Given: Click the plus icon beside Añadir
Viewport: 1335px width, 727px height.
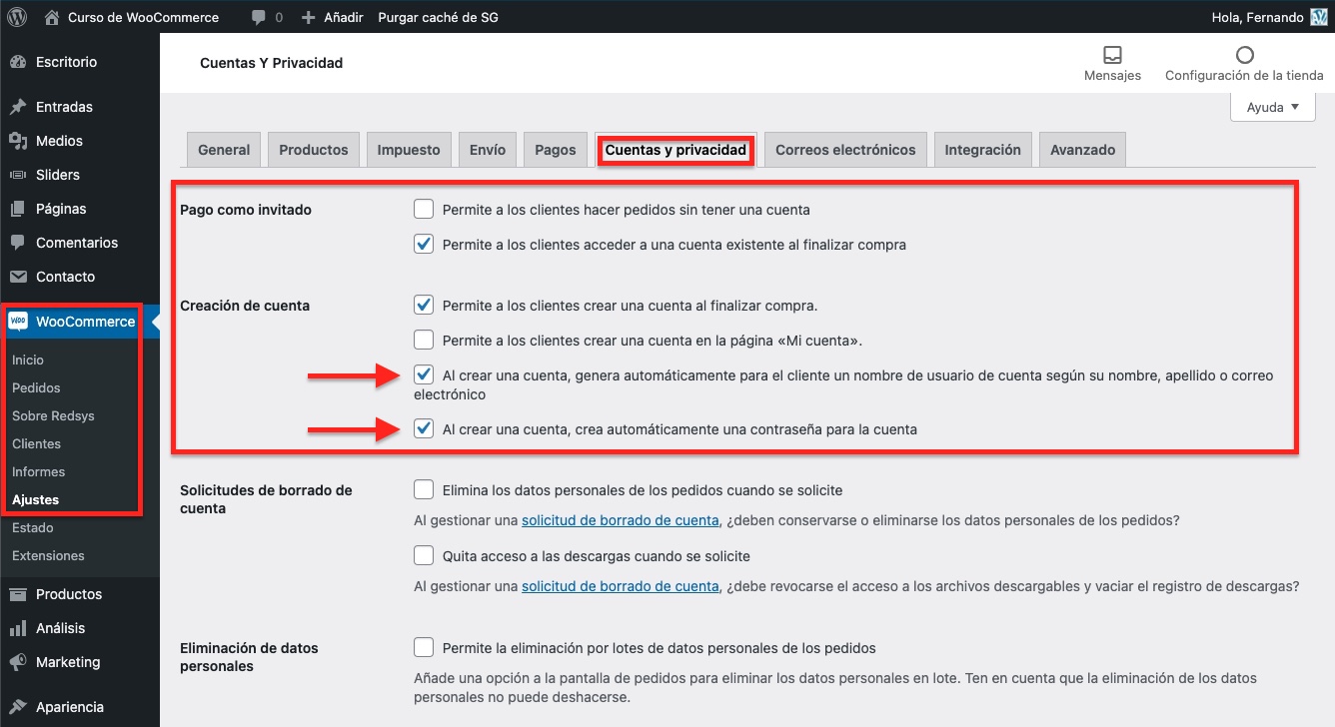Looking at the screenshot, I should (x=308, y=18).
